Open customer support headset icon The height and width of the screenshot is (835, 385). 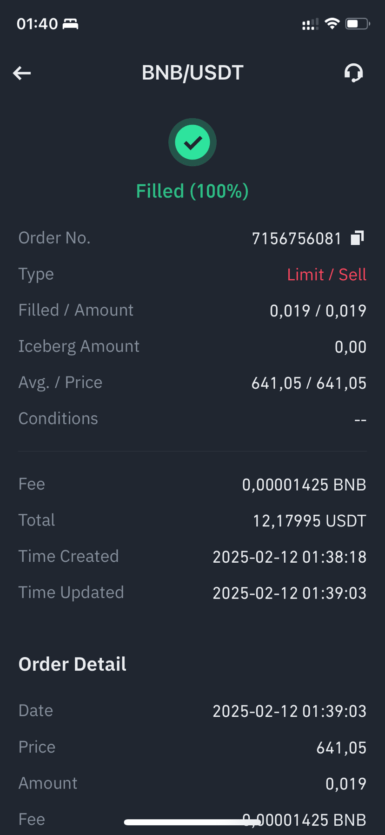[x=353, y=73]
